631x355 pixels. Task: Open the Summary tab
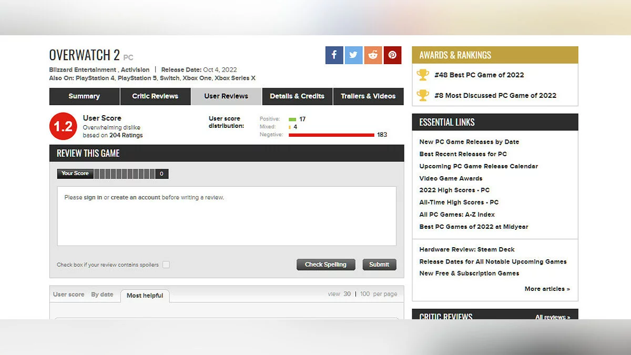[84, 96]
